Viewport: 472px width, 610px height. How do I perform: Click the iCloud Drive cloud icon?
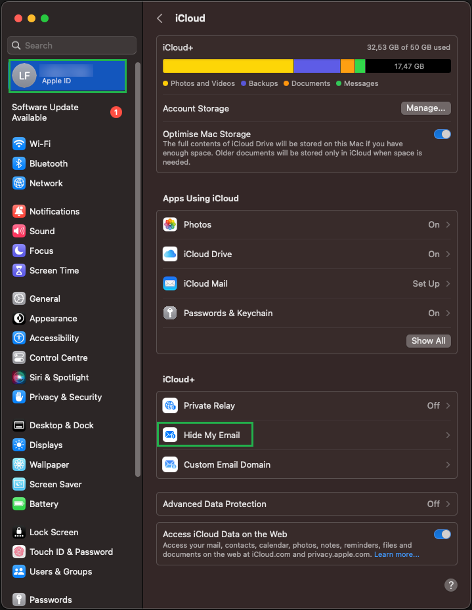coord(170,254)
